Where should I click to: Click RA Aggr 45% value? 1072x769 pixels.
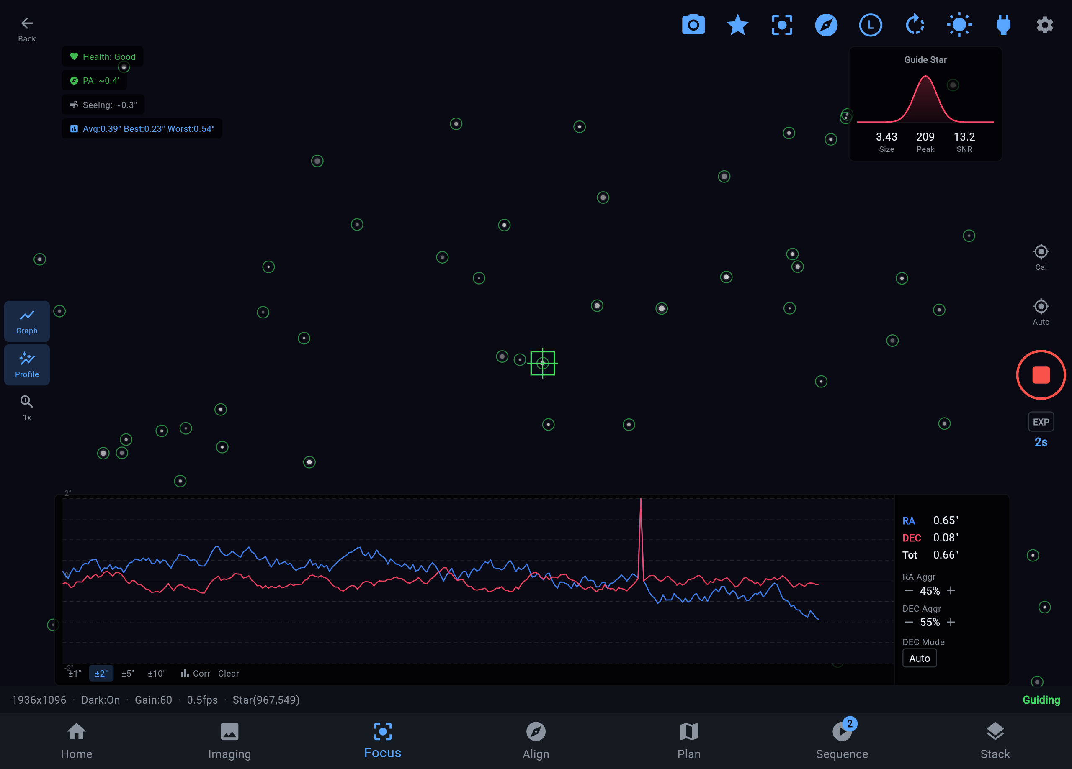[x=930, y=590]
